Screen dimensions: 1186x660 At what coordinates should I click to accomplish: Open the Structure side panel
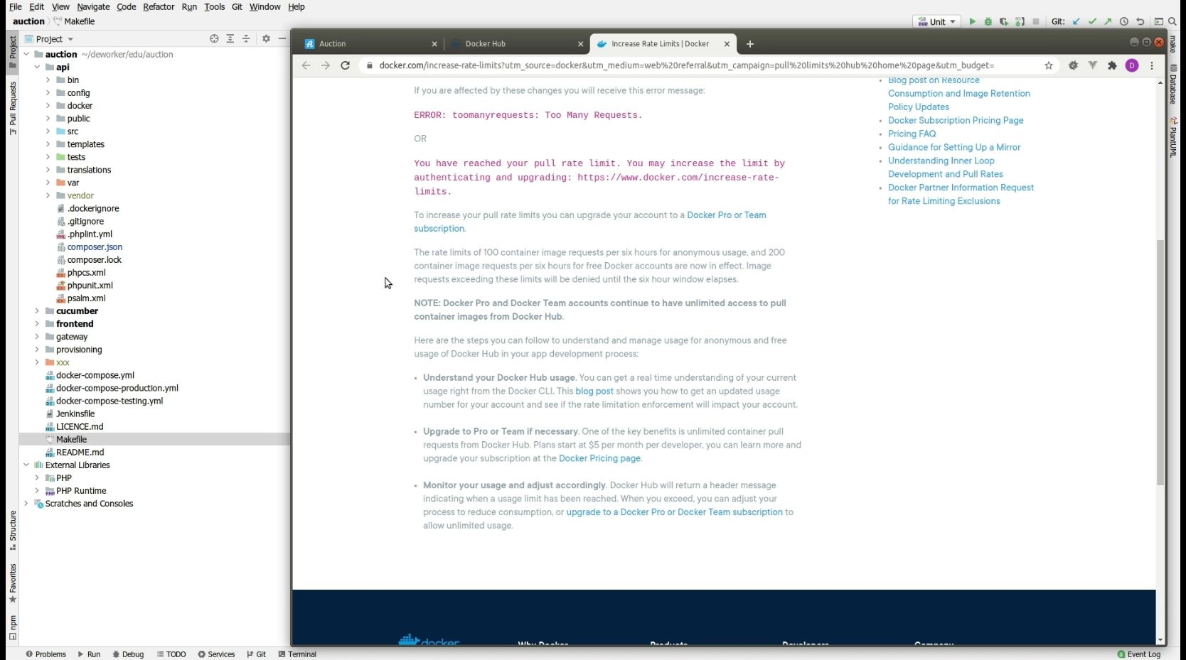pyautogui.click(x=13, y=530)
